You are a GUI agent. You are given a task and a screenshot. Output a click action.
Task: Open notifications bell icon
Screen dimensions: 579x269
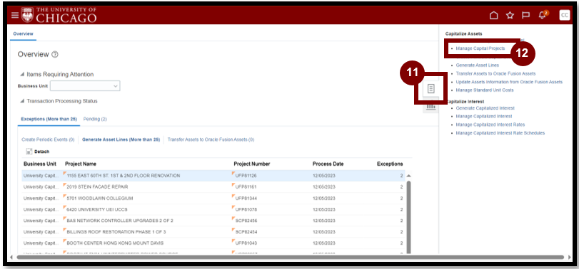[x=542, y=15]
